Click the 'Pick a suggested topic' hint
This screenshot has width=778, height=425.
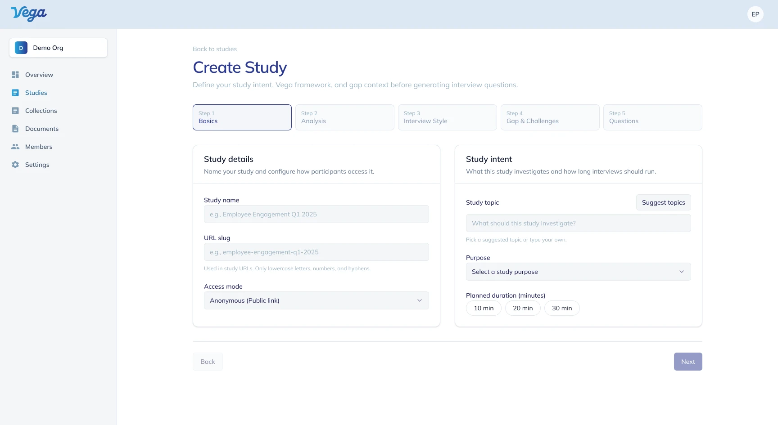(516, 240)
